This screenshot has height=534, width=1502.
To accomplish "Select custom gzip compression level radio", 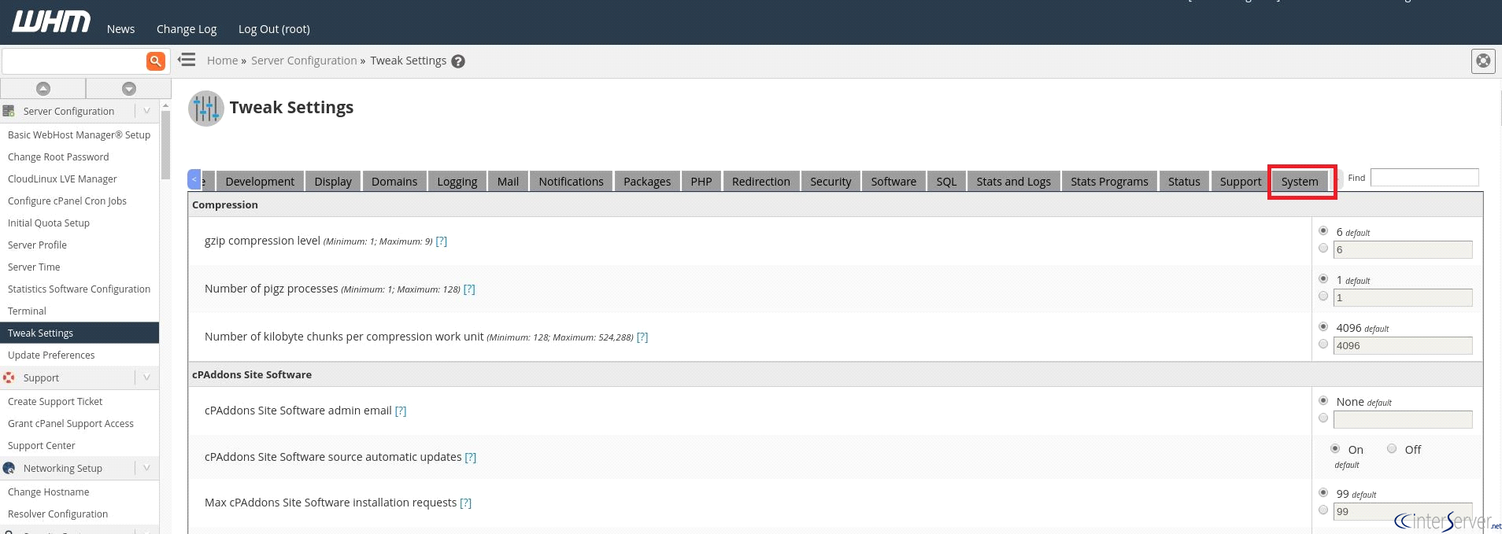I will tap(1323, 248).
